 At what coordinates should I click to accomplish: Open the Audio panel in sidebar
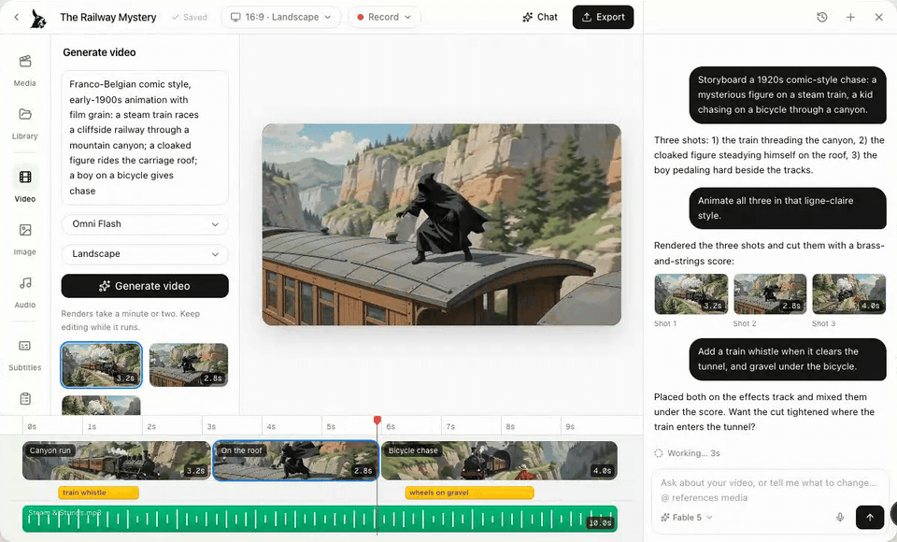25,292
